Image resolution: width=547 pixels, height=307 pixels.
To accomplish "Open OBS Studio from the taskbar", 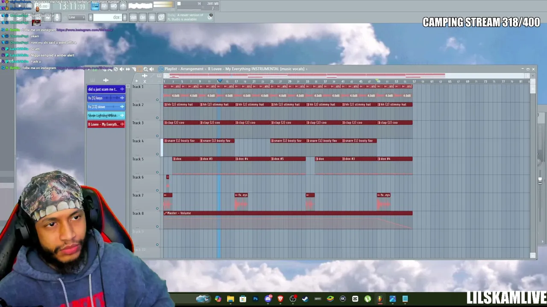I will point(293,299).
